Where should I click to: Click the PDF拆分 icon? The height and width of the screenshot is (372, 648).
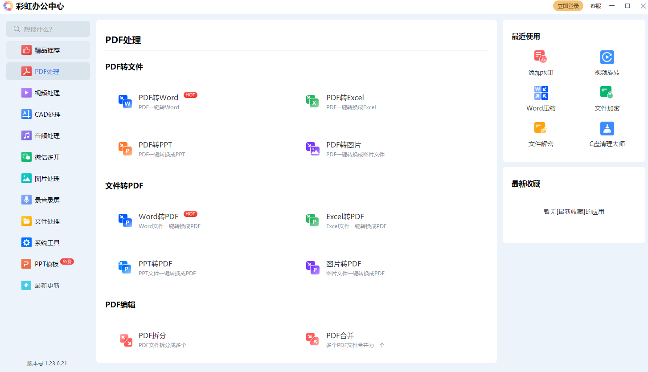[126, 339]
